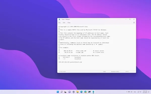Click 'rhino.acme.com' in the example
Image resolution: width=151 pixels, height=94 pixels.
(81, 51)
